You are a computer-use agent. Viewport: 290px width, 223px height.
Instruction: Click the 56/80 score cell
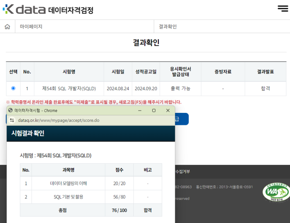(119, 197)
